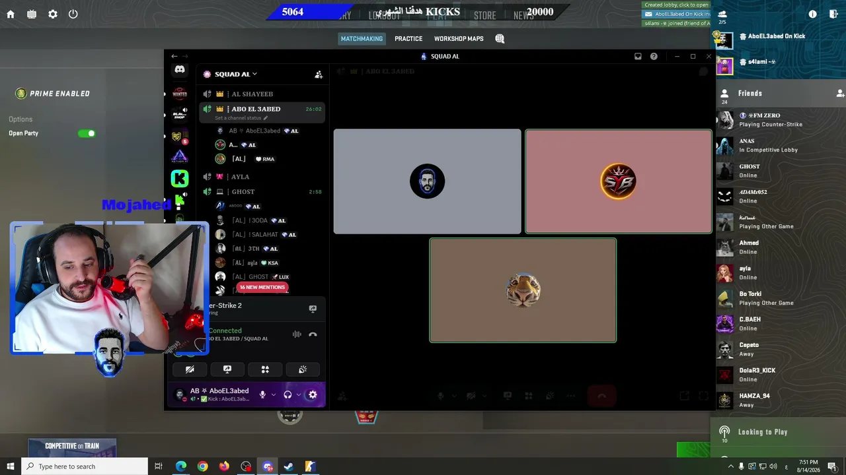This screenshot has height=475, width=846.
Task: Show hidden system tray icons
Action: [x=730, y=466]
